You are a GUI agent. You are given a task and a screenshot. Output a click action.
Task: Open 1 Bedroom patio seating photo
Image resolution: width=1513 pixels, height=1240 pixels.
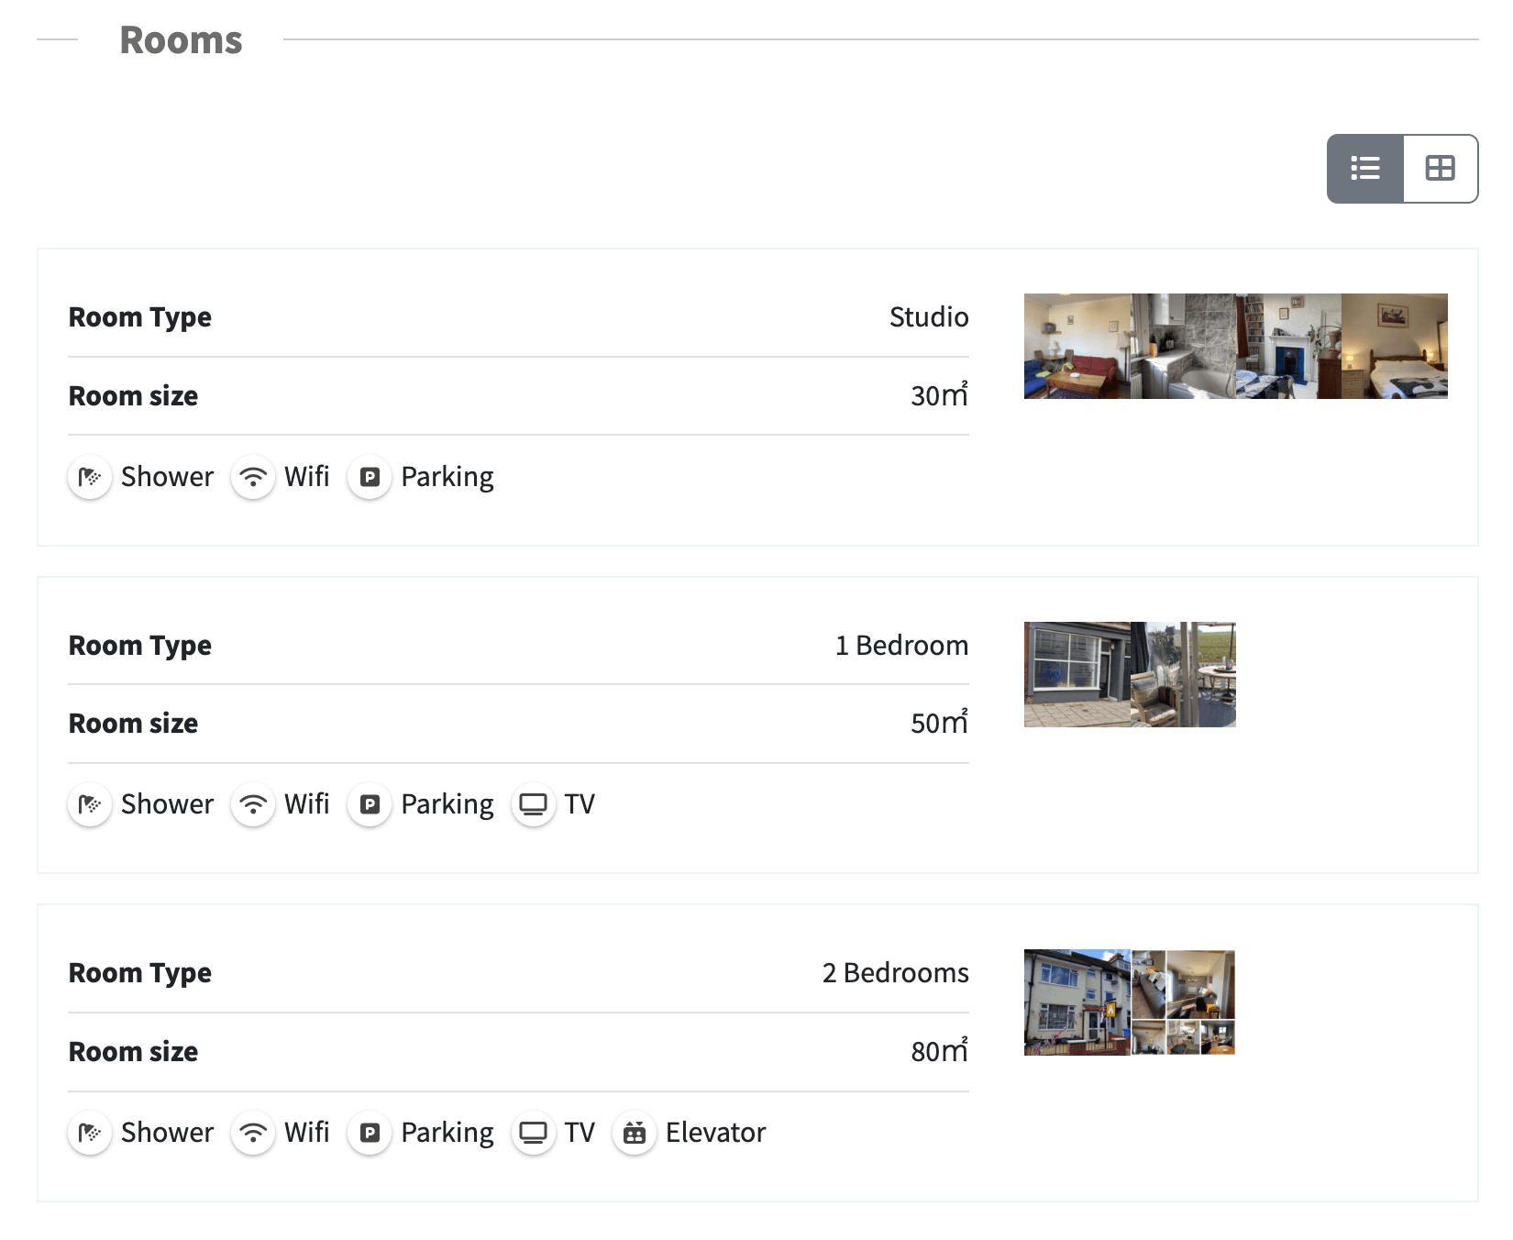click(x=1183, y=674)
